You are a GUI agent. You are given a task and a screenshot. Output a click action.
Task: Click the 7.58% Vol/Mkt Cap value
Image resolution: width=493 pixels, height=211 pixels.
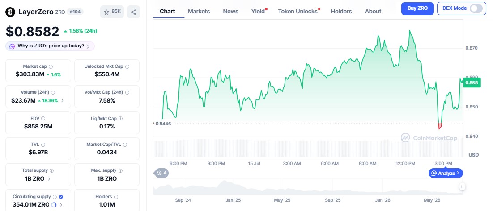[x=107, y=101]
